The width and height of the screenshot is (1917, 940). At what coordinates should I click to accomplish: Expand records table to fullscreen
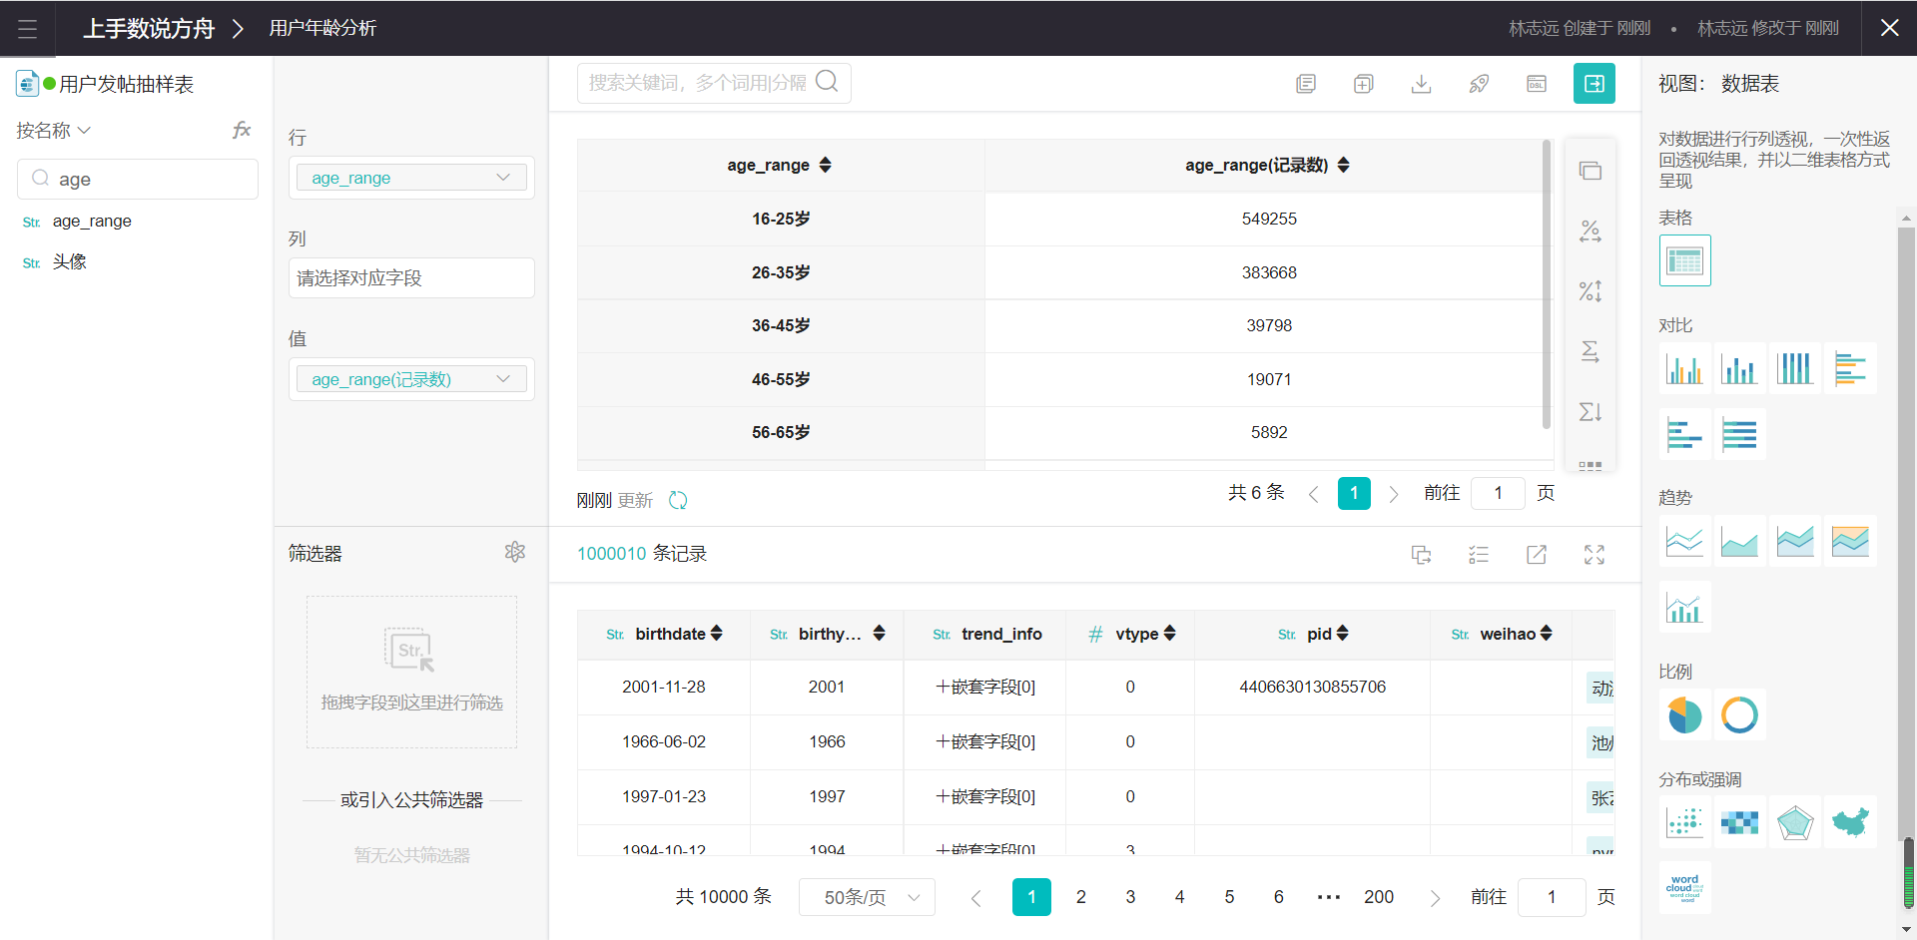1595,555
